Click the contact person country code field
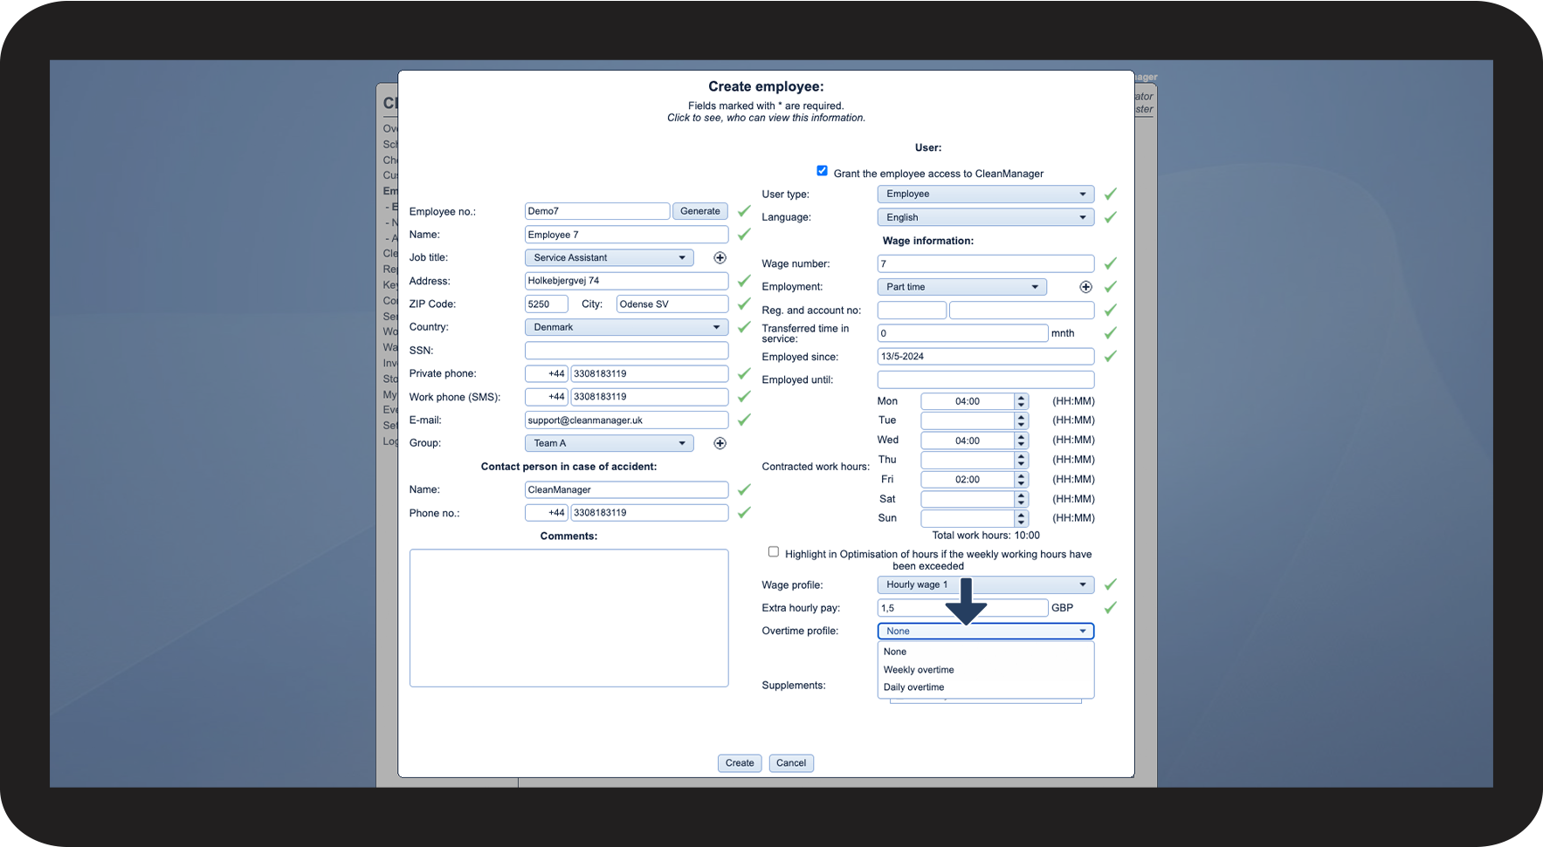Viewport: 1543px width, 847px height. pyautogui.click(x=547, y=513)
